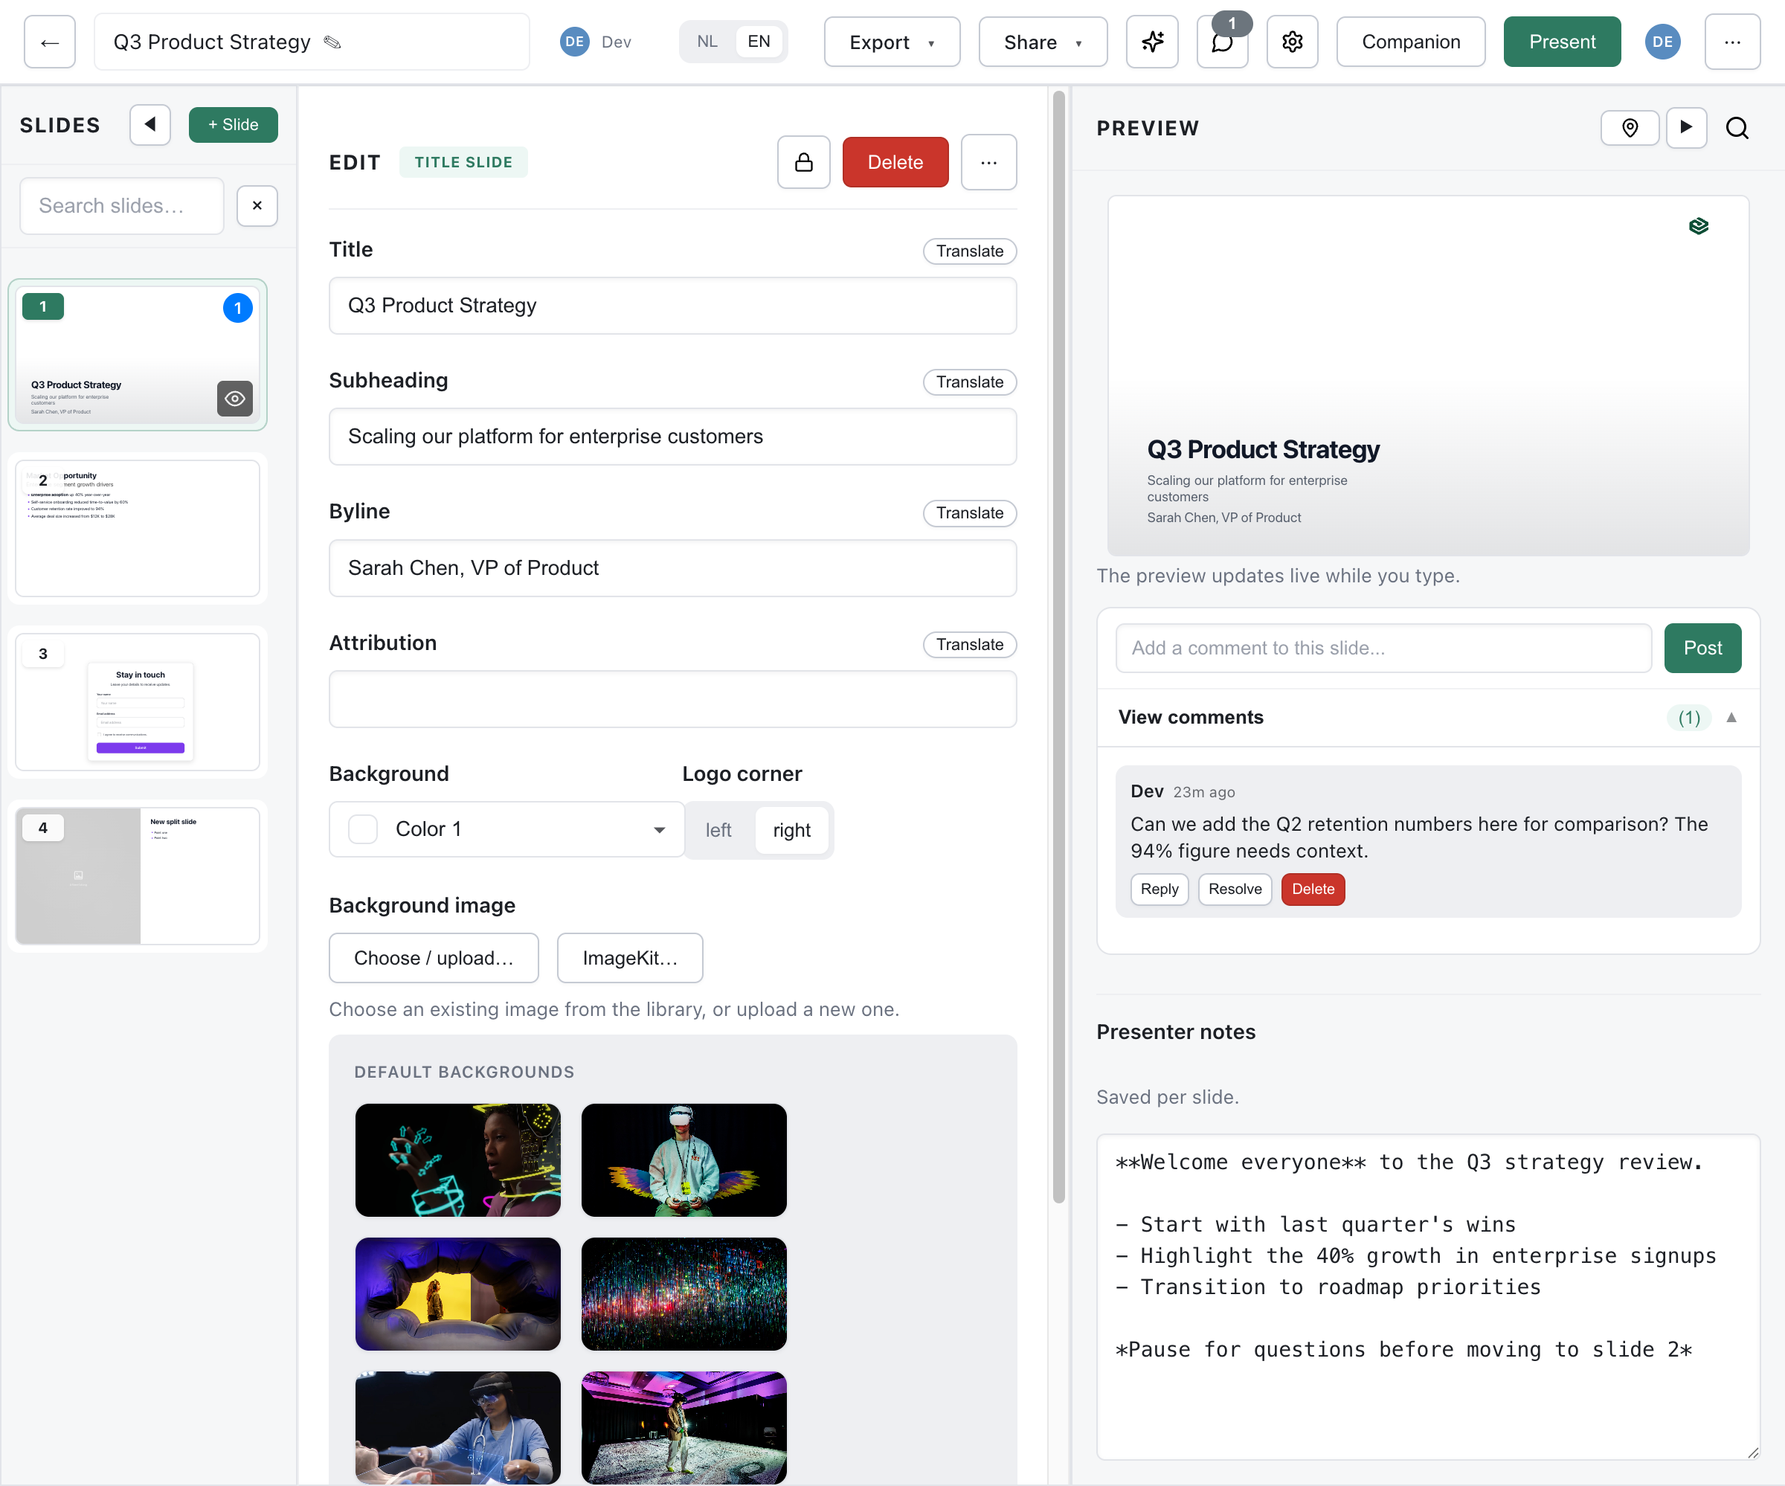Viewport: 1785px width, 1486px height.
Task: Choose the colorful light strands background
Action: tap(684, 1294)
